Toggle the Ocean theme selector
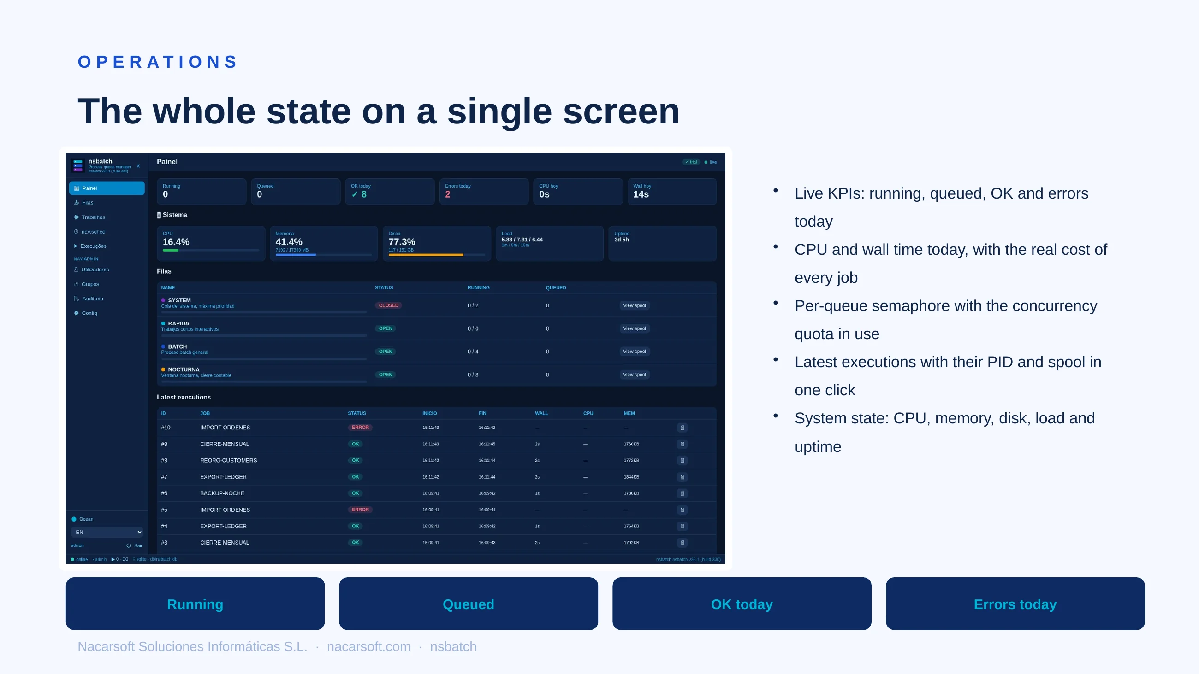This screenshot has height=674, width=1199. tap(83, 519)
